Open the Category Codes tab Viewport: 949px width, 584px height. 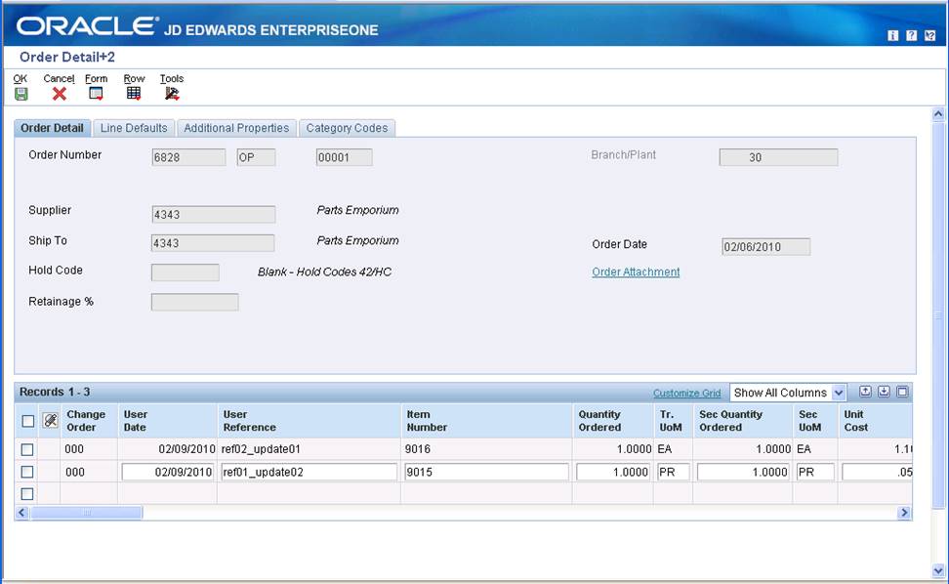click(347, 128)
